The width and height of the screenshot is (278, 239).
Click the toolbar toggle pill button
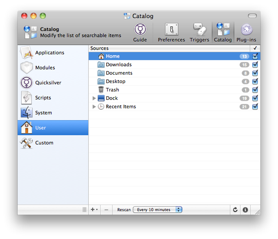(x=252, y=16)
